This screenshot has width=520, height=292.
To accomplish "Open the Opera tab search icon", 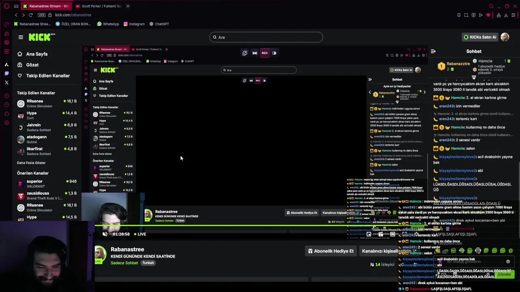I will [491, 6].
